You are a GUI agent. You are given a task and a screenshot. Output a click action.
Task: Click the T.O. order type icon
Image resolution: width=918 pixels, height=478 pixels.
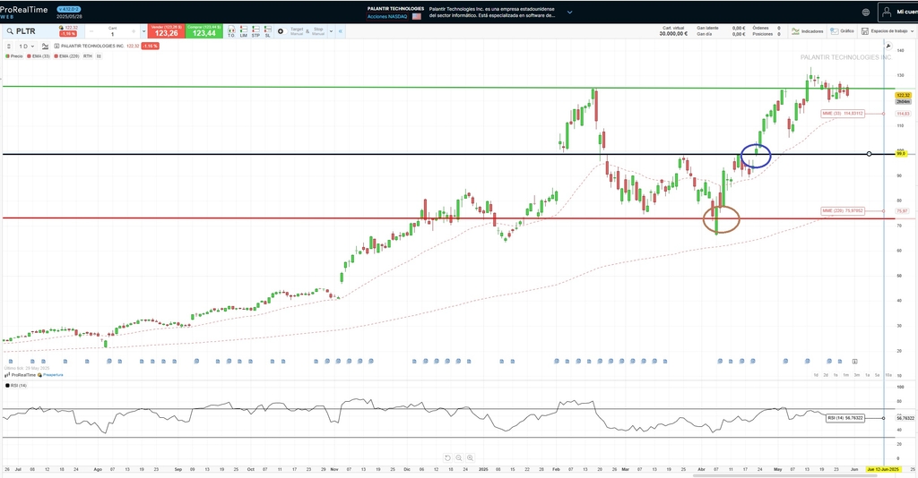pos(230,31)
